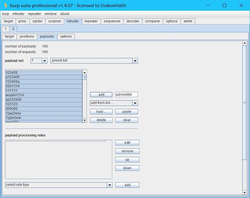The height and width of the screenshot is (198, 250).
Task: Select payload entry 123456
Action: point(44,73)
